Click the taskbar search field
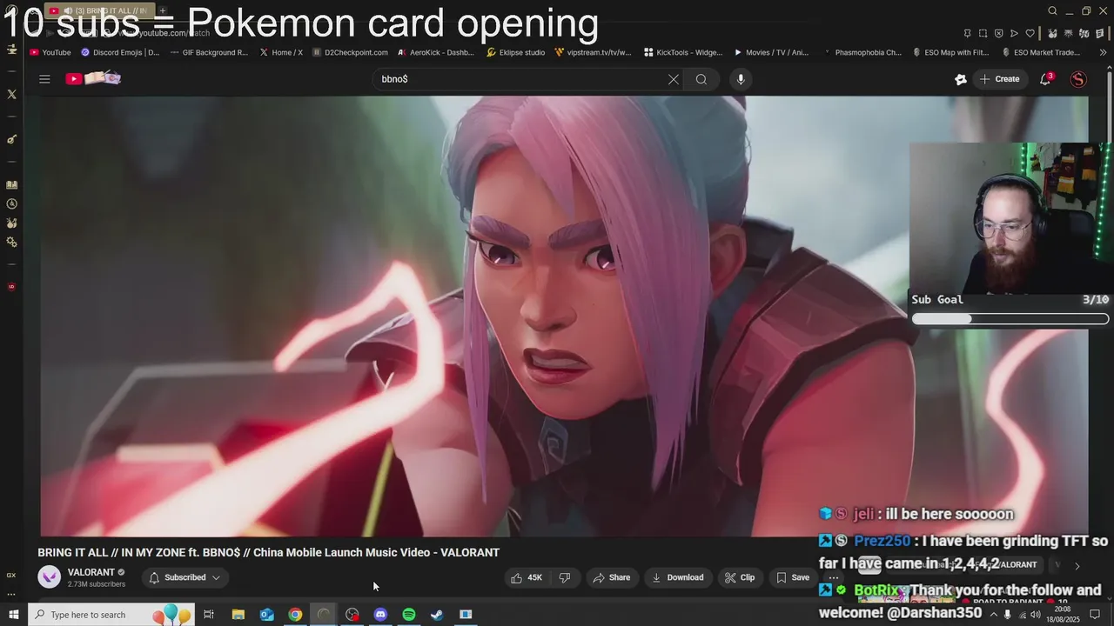This screenshot has width=1114, height=626. pos(111,615)
